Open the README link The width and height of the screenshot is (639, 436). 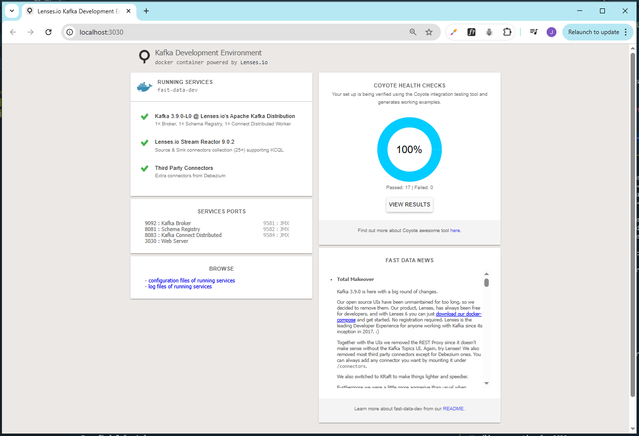453,409
